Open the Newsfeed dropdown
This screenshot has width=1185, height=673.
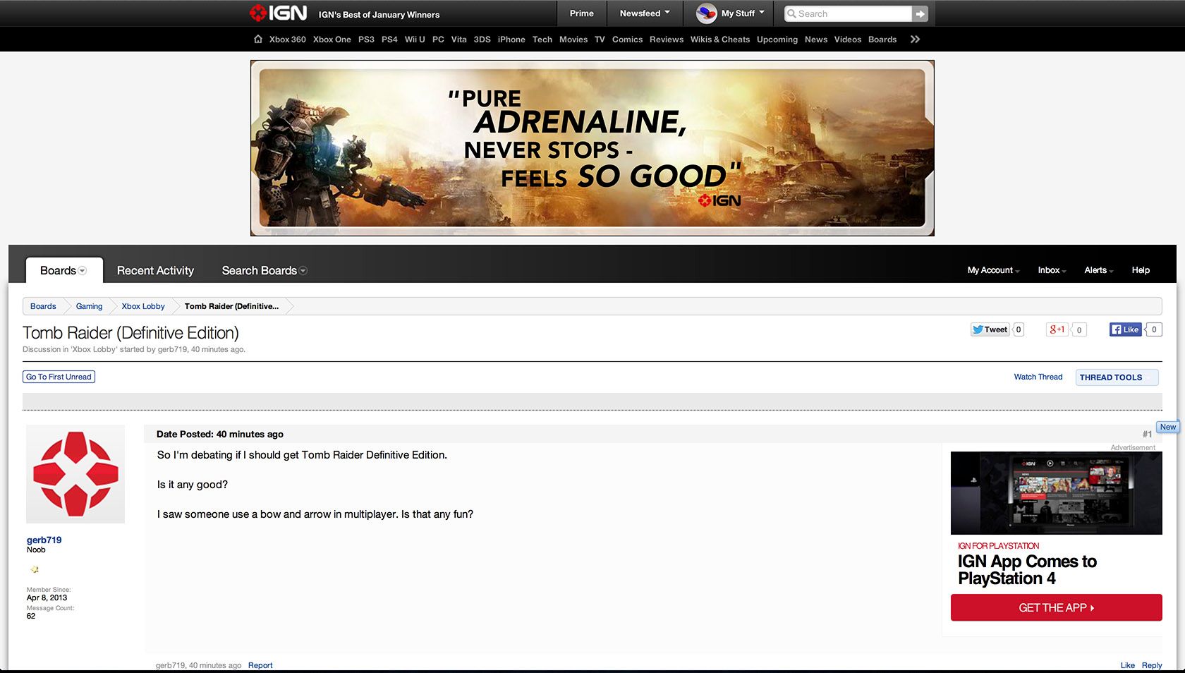tap(645, 13)
